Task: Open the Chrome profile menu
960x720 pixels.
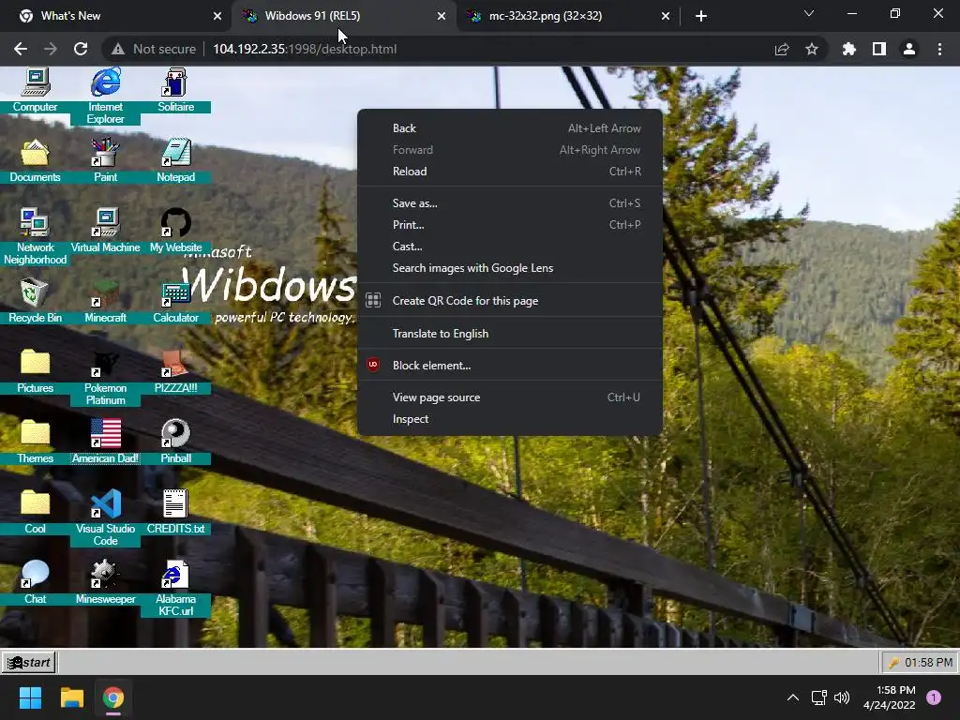Action: [x=909, y=49]
